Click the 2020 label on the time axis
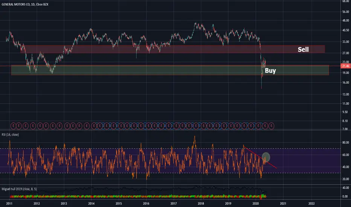351x207 pixels. [256, 203]
